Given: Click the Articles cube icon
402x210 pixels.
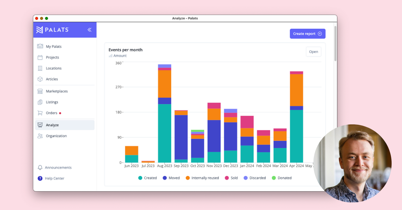Looking at the screenshot, I should point(40,79).
